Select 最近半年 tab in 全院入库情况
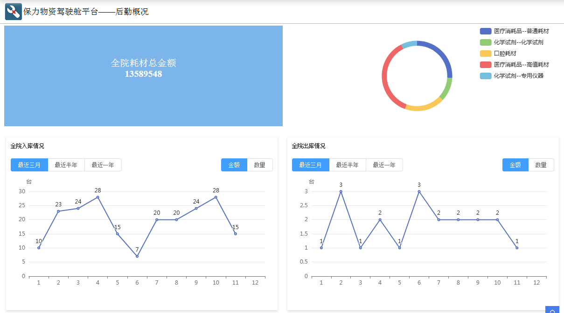This screenshot has height=313, width=564. 66,165
